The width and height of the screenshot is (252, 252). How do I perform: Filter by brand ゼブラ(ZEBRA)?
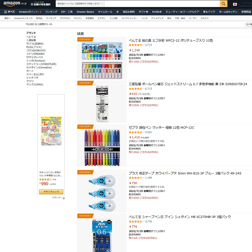click(x=35, y=44)
